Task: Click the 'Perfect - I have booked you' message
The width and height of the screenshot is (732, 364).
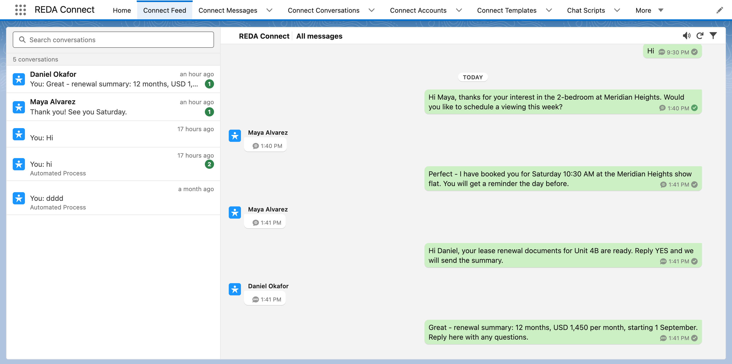Action: [x=563, y=179]
